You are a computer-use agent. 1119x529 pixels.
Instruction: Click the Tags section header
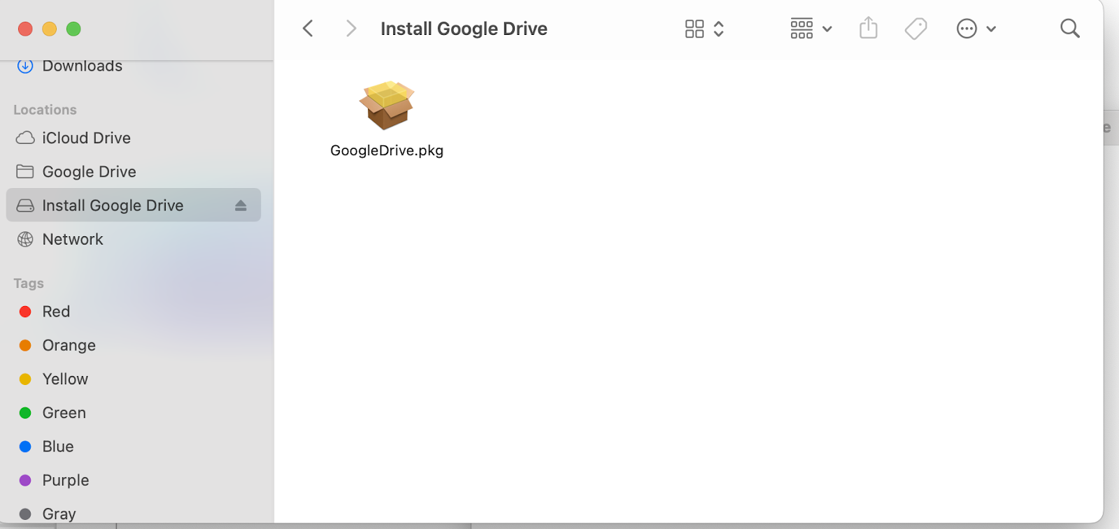pos(29,283)
